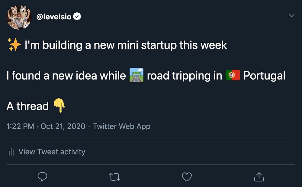Open the share tweet icon
The image size is (302, 187).
click(x=259, y=177)
